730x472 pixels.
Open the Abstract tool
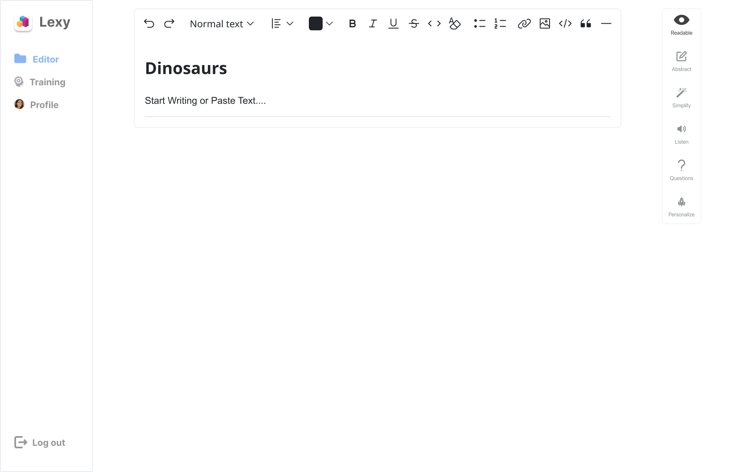pos(681,61)
